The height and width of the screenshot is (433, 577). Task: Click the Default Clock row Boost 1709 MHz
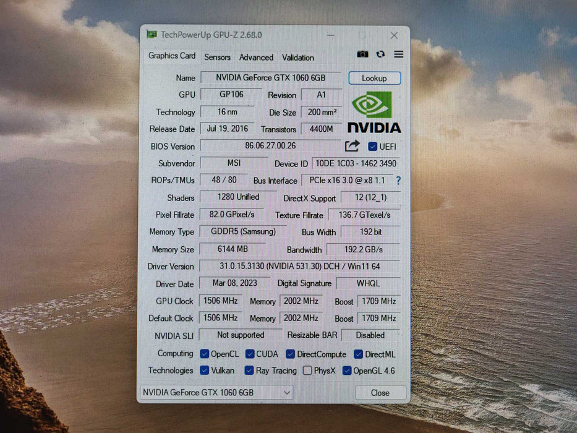(378, 318)
